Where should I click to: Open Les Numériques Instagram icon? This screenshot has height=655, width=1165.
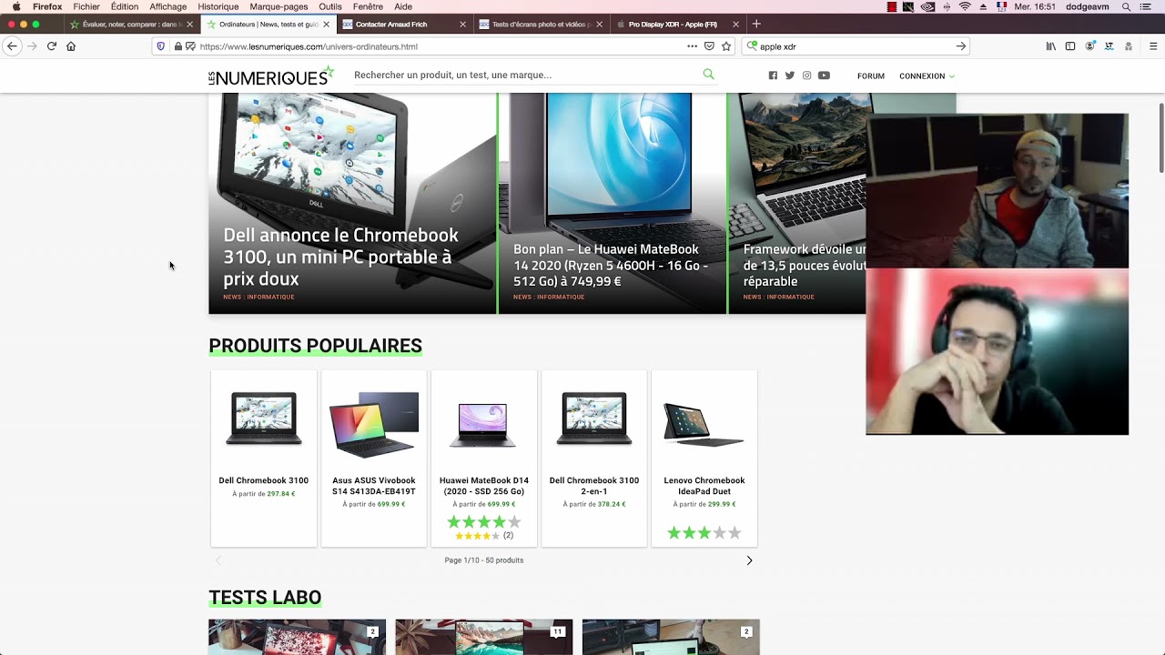(x=806, y=76)
